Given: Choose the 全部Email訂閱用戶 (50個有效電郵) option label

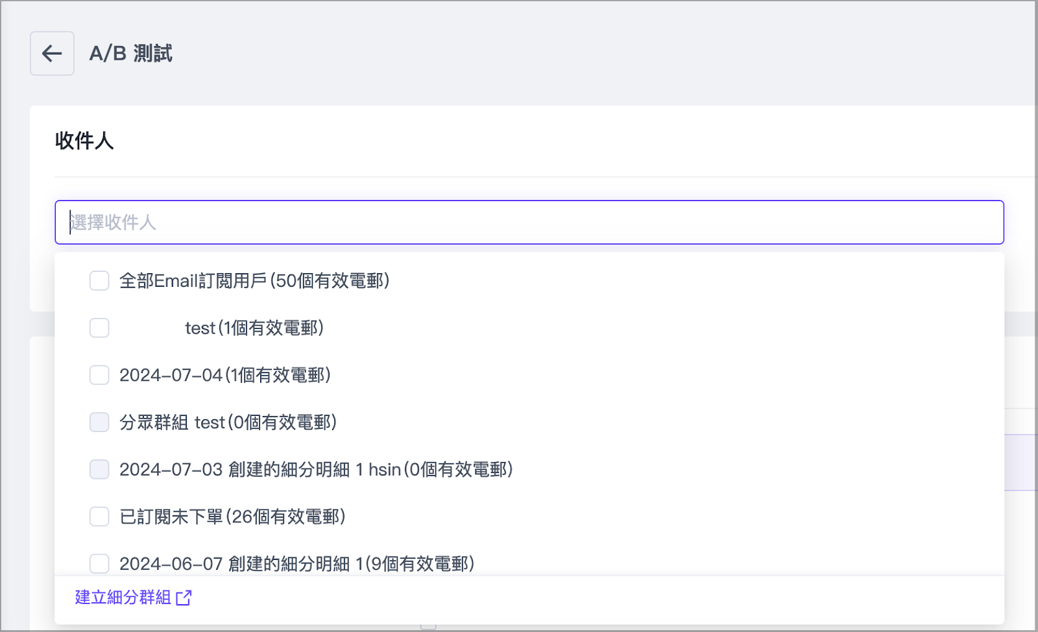Looking at the screenshot, I should click(254, 281).
